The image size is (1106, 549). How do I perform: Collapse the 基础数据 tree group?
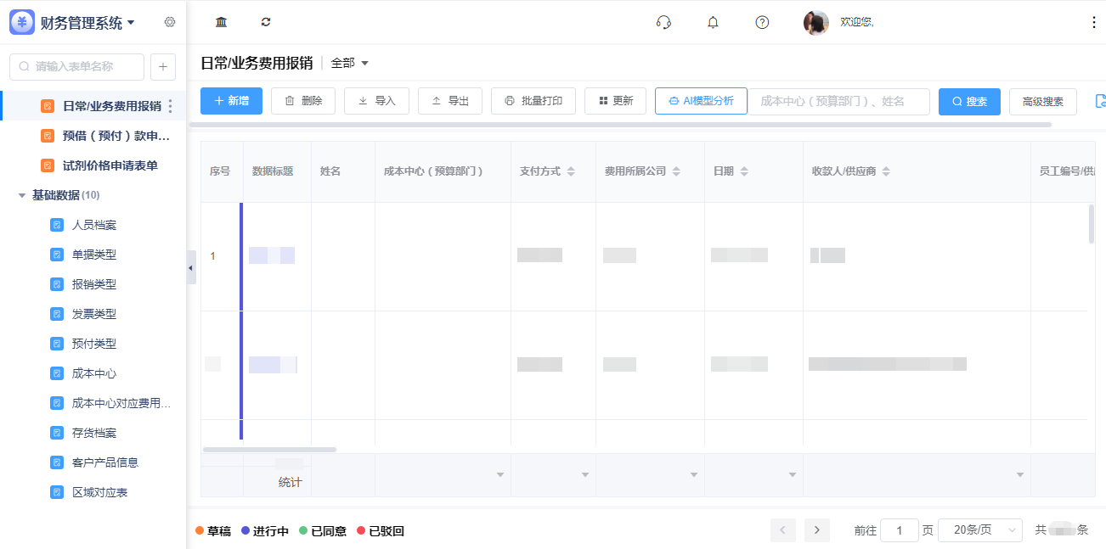[x=22, y=195]
